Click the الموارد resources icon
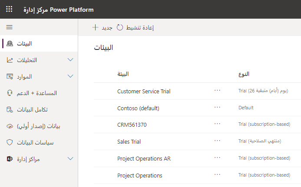 pyautogui.click(x=10, y=76)
